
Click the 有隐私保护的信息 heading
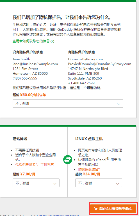81,52
